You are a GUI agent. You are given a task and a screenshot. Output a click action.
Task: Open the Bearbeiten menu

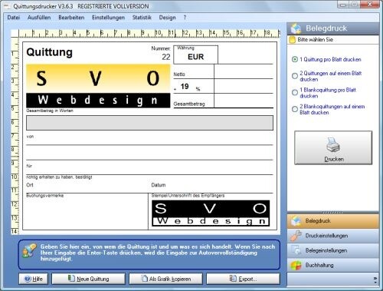[x=71, y=18]
